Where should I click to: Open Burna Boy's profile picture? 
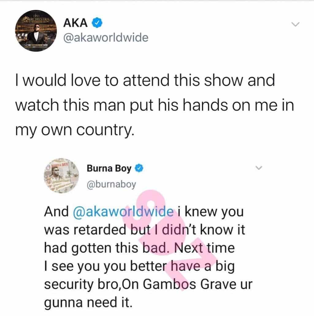[x=61, y=176]
